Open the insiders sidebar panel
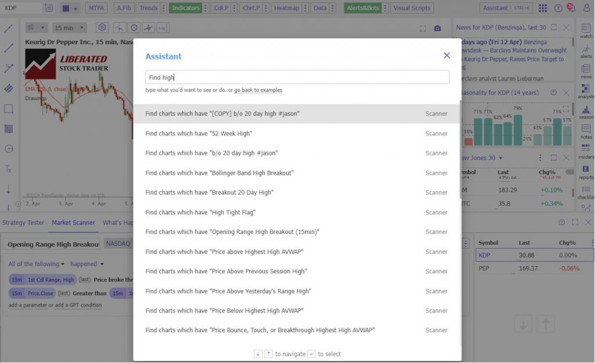The height and width of the screenshot is (363, 595). (586, 152)
